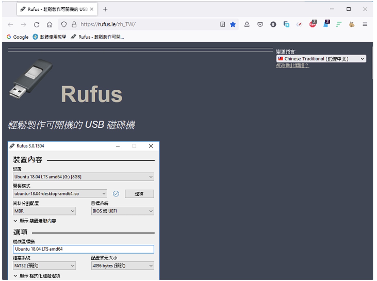Click the small red-dot extension icon
This screenshot has height=281, width=377.
click(299, 24)
